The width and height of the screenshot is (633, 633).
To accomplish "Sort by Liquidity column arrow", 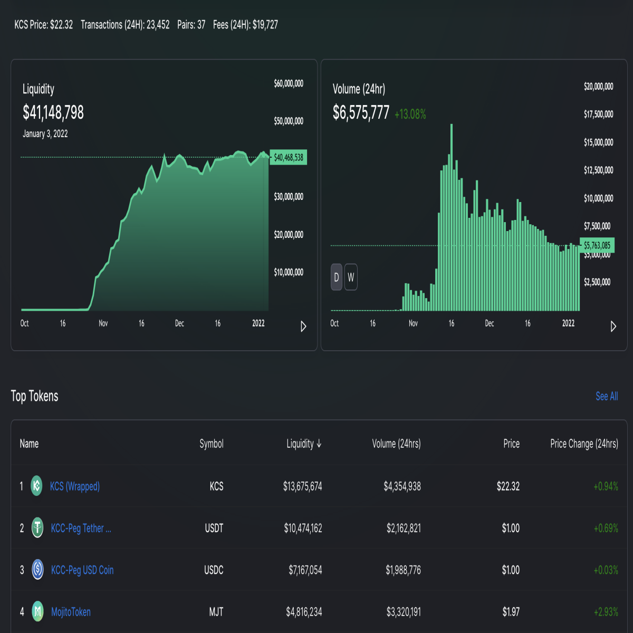I will click(319, 444).
